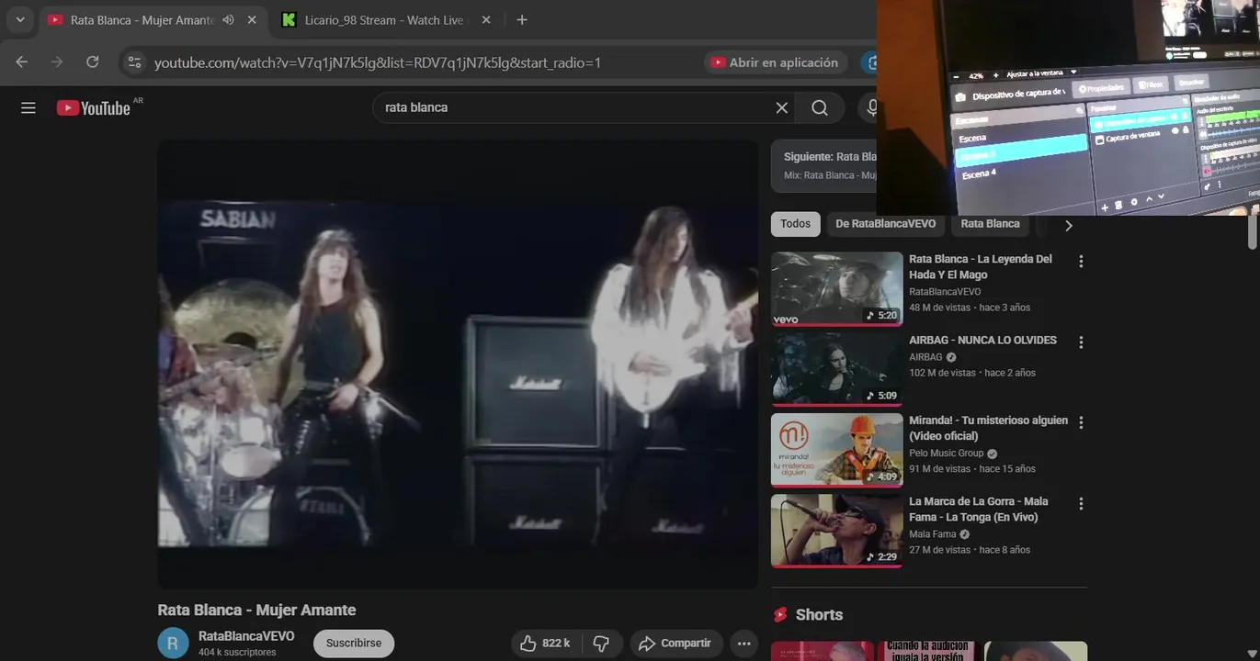Click the 'AIRBAG' channel name
The width and height of the screenshot is (1260, 661).
pyautogui.click(x=925, y=357)
